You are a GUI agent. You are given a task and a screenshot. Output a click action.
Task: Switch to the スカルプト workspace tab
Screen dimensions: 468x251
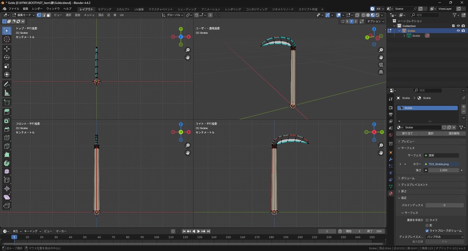tap(123, 9)
